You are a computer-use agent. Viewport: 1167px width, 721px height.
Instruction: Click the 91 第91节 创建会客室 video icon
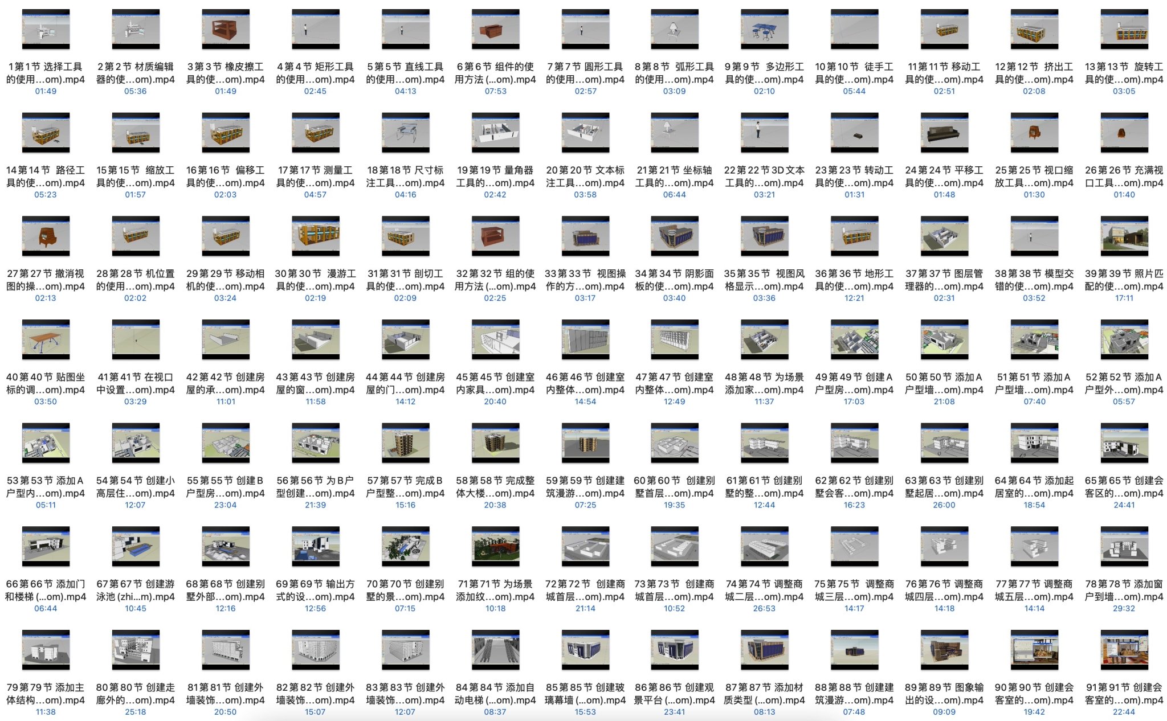pos(1124,650)
